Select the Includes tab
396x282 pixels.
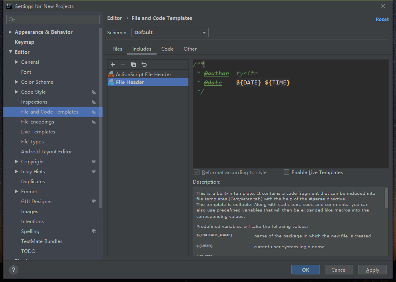(x=142, y=49)
